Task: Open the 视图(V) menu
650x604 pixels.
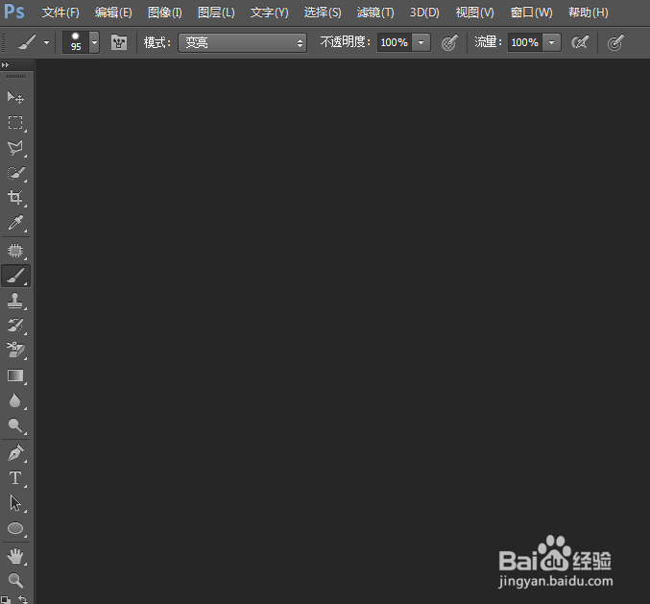Action: 474,12
